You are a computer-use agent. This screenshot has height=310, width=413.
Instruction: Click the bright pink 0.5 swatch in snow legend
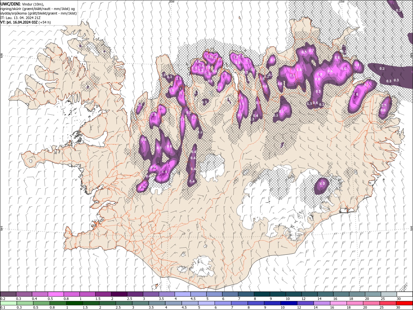coord(55,294)
